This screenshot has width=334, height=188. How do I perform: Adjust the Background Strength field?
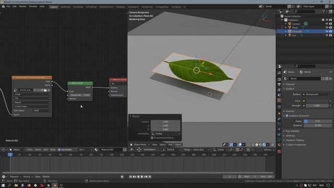(317, 105)
